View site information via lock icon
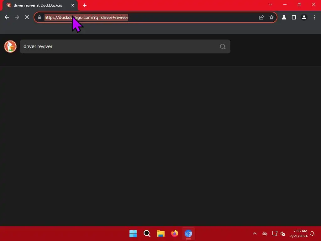Viewport: 321px width, 241px height. (x=39, y=18)
